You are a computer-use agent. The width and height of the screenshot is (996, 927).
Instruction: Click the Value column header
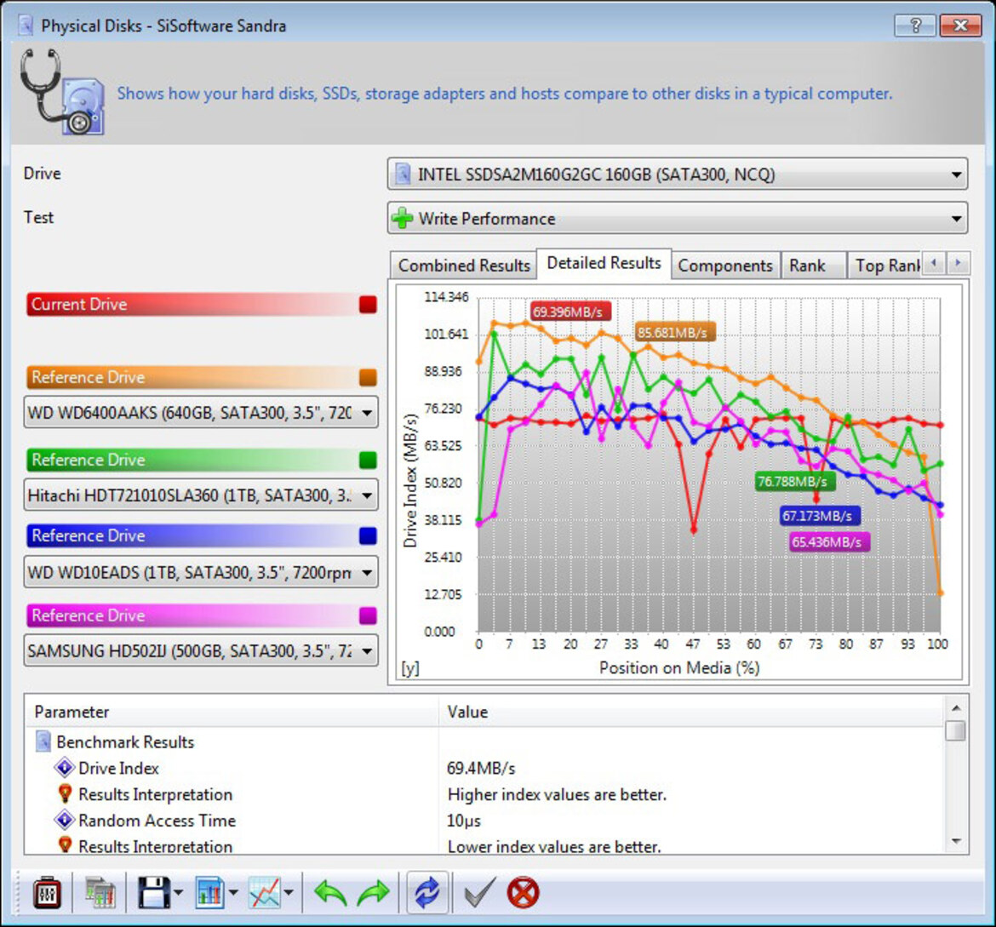[691, 712]
